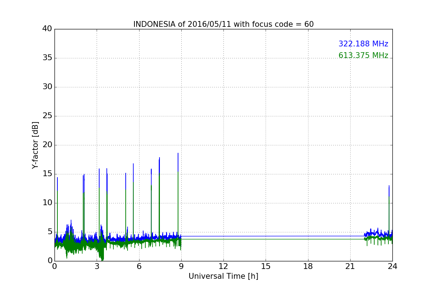
Task: Click x-axis tick label 21
Action: coord(350,266)
